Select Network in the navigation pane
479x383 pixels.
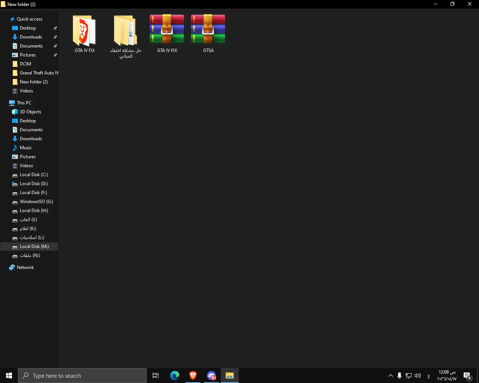coord(25,267)
